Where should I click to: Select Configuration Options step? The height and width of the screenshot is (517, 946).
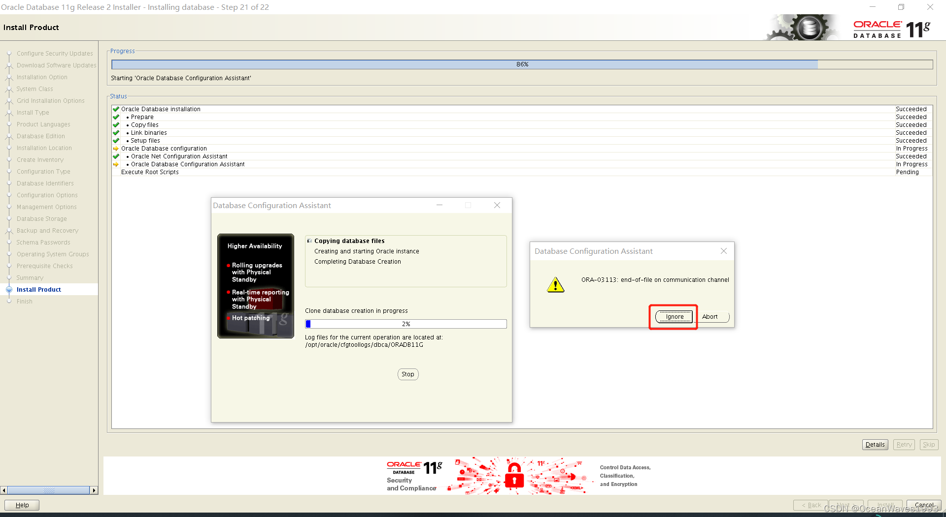pyautogui.click(x=47, y=195)
